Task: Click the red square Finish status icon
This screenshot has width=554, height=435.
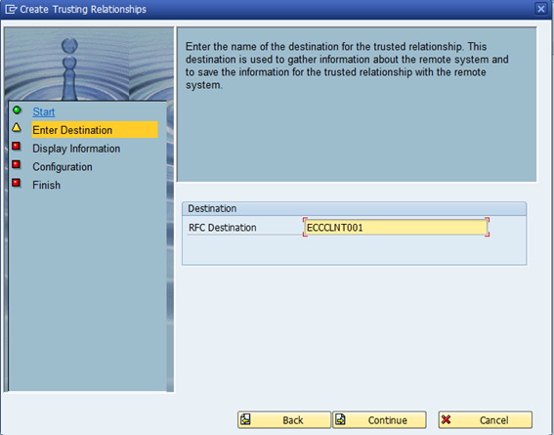Action: (17, 183)
